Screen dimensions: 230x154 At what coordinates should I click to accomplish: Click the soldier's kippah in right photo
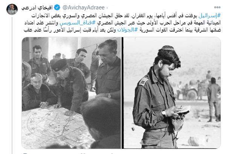(x=168, y=48)
